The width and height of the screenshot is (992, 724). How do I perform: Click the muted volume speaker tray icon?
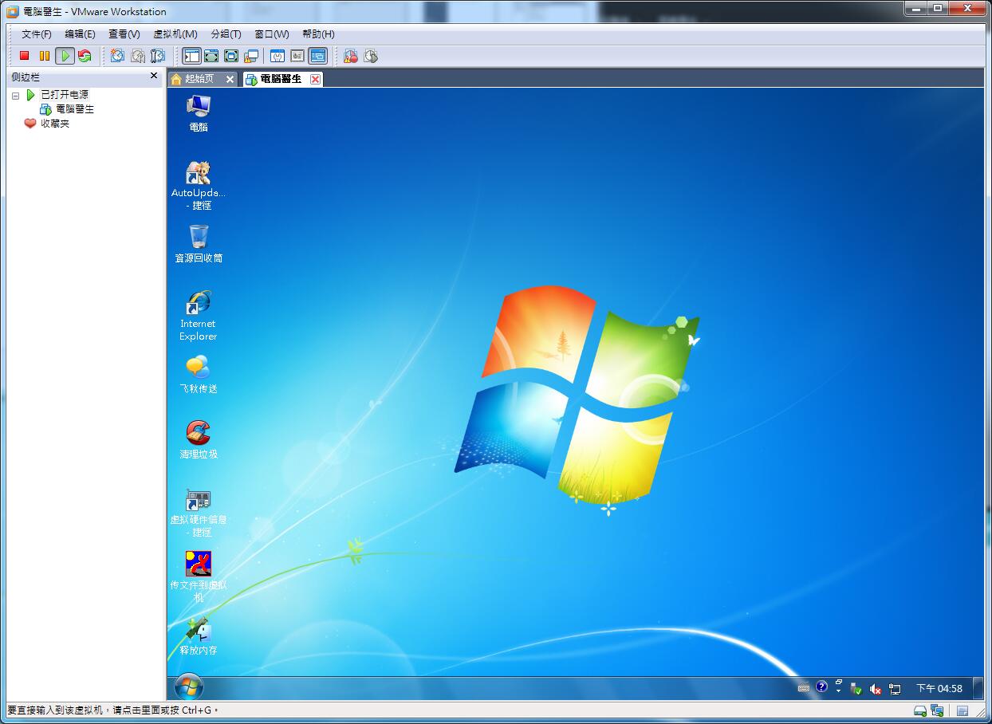click(x=876, y=688)
